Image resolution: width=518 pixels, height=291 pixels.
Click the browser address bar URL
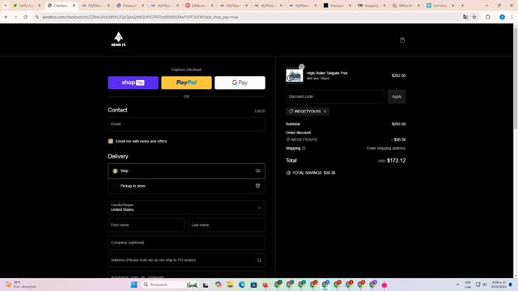(140, 17)
